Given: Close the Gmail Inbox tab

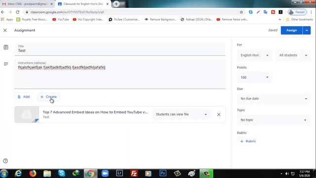Looking at the screenshot, I should click(x=51, y=4).
